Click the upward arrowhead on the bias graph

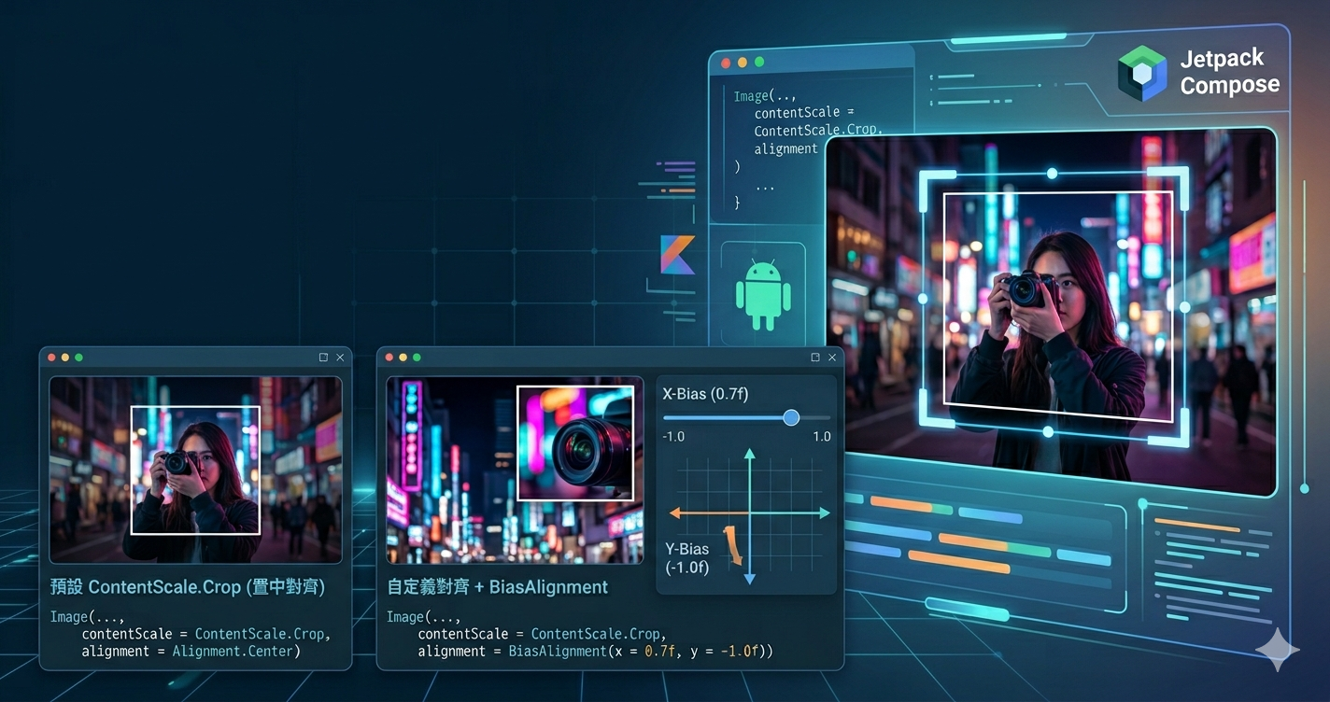[749, 455]
